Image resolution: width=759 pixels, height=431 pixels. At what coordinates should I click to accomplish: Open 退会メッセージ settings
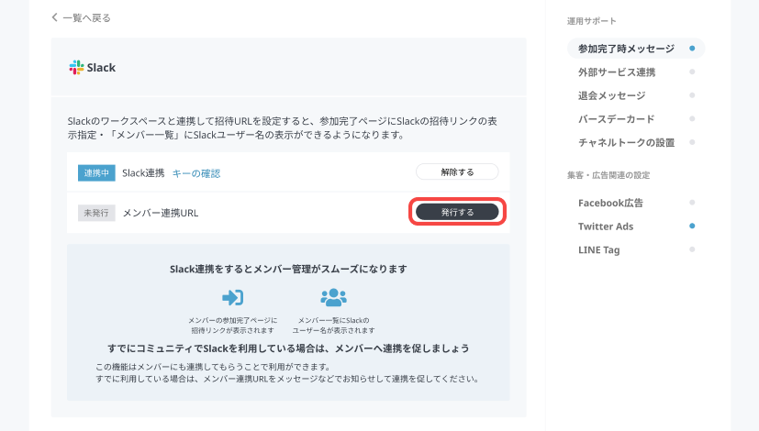click(x=611, y=95)
